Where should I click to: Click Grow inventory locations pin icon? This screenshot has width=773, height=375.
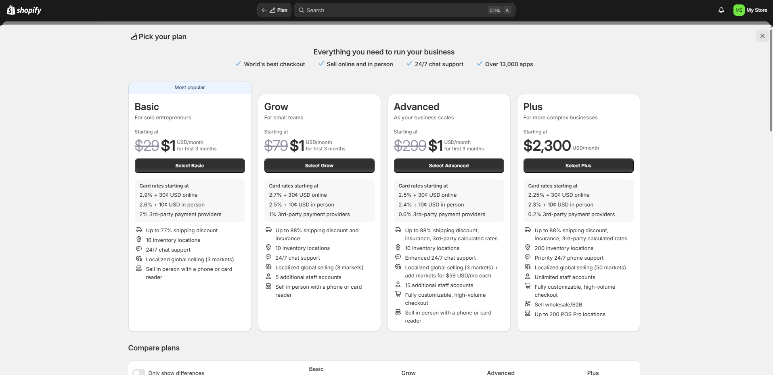coord(268,248)
